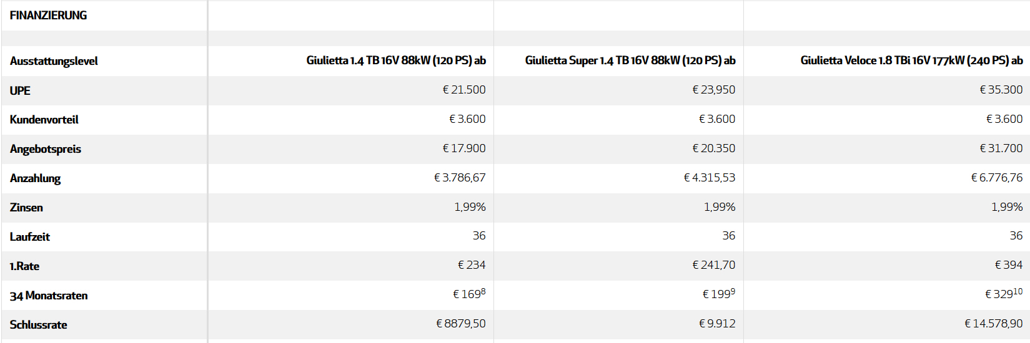Click the Ausstattungslevel row label
The width and height of the screenshot is (1030, 343).
tap(54, 61)
